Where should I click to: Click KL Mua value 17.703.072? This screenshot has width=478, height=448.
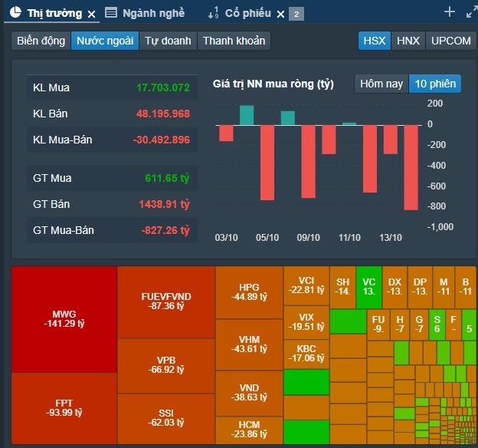tap(163, 87)
